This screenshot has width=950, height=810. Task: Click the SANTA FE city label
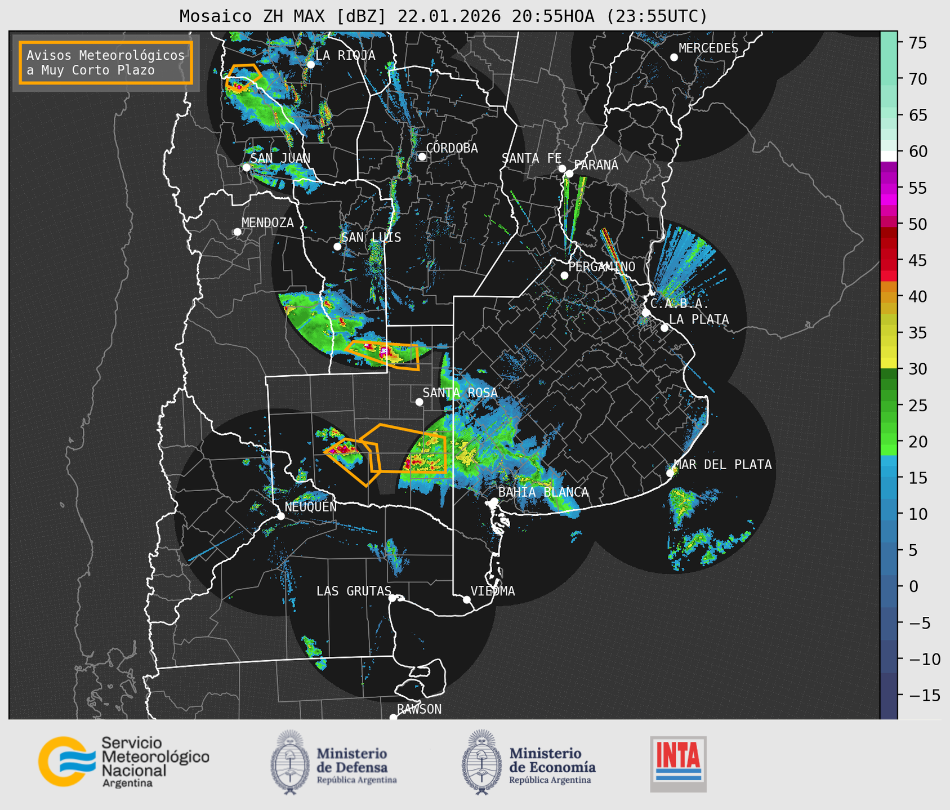pyautogui.click(x=532, y=158)
